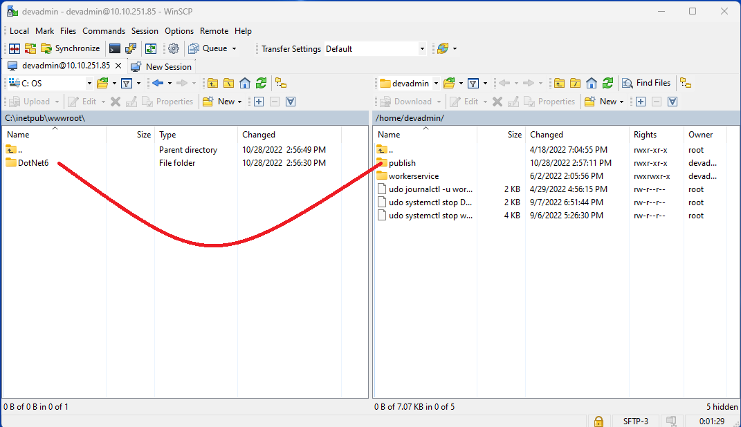The width and height of the screenshot is (741, 427).
Task: Open the Local menu
Action: pyautogui.click(x=19, y=31)
